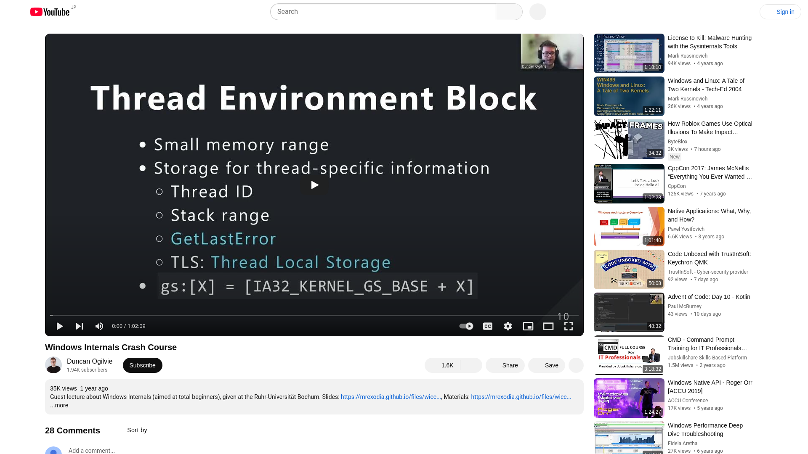The width and height of the screenshot is (808, 454).
Task: Open video settings menu
Action: [507, 326]
